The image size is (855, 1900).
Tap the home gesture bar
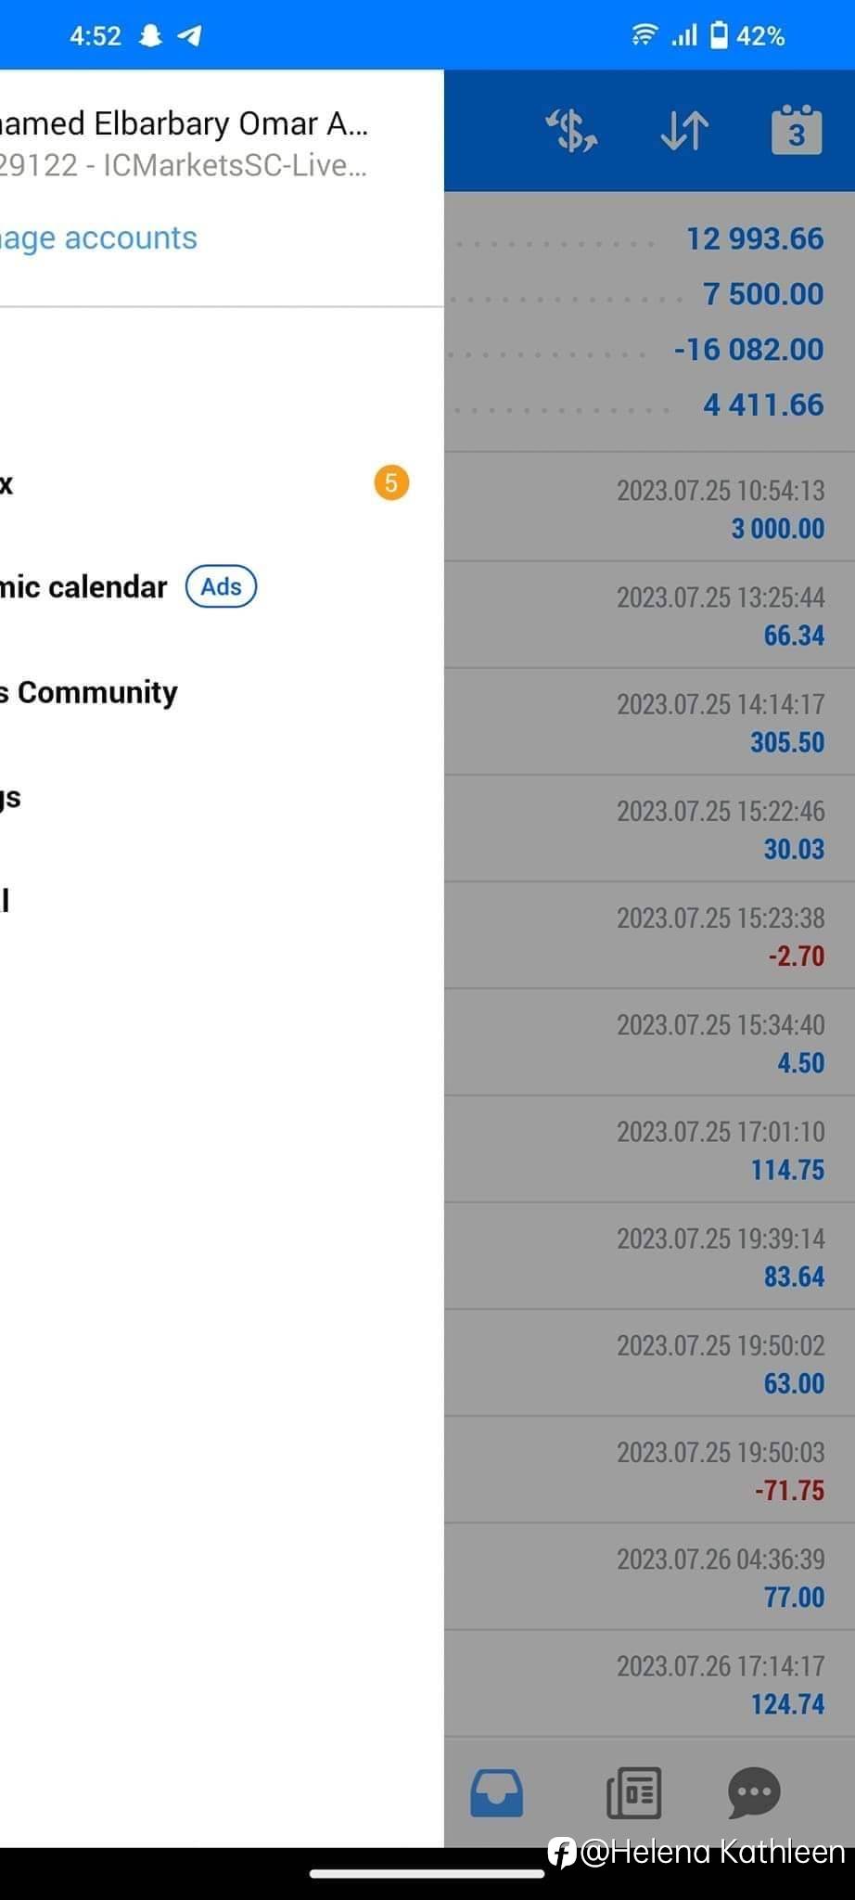tap(427, 1874)
